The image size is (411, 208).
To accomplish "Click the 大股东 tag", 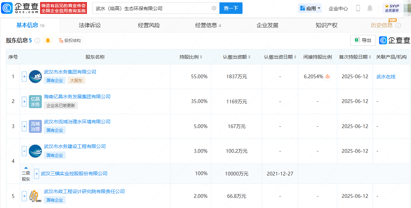I will click(x=76, y=80).
